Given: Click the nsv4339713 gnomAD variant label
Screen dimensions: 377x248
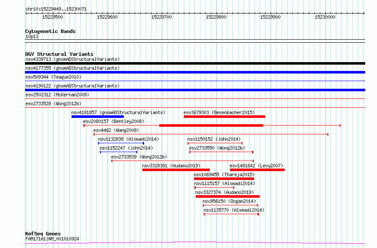Looking at the screenshot, I should click(72, 59).
